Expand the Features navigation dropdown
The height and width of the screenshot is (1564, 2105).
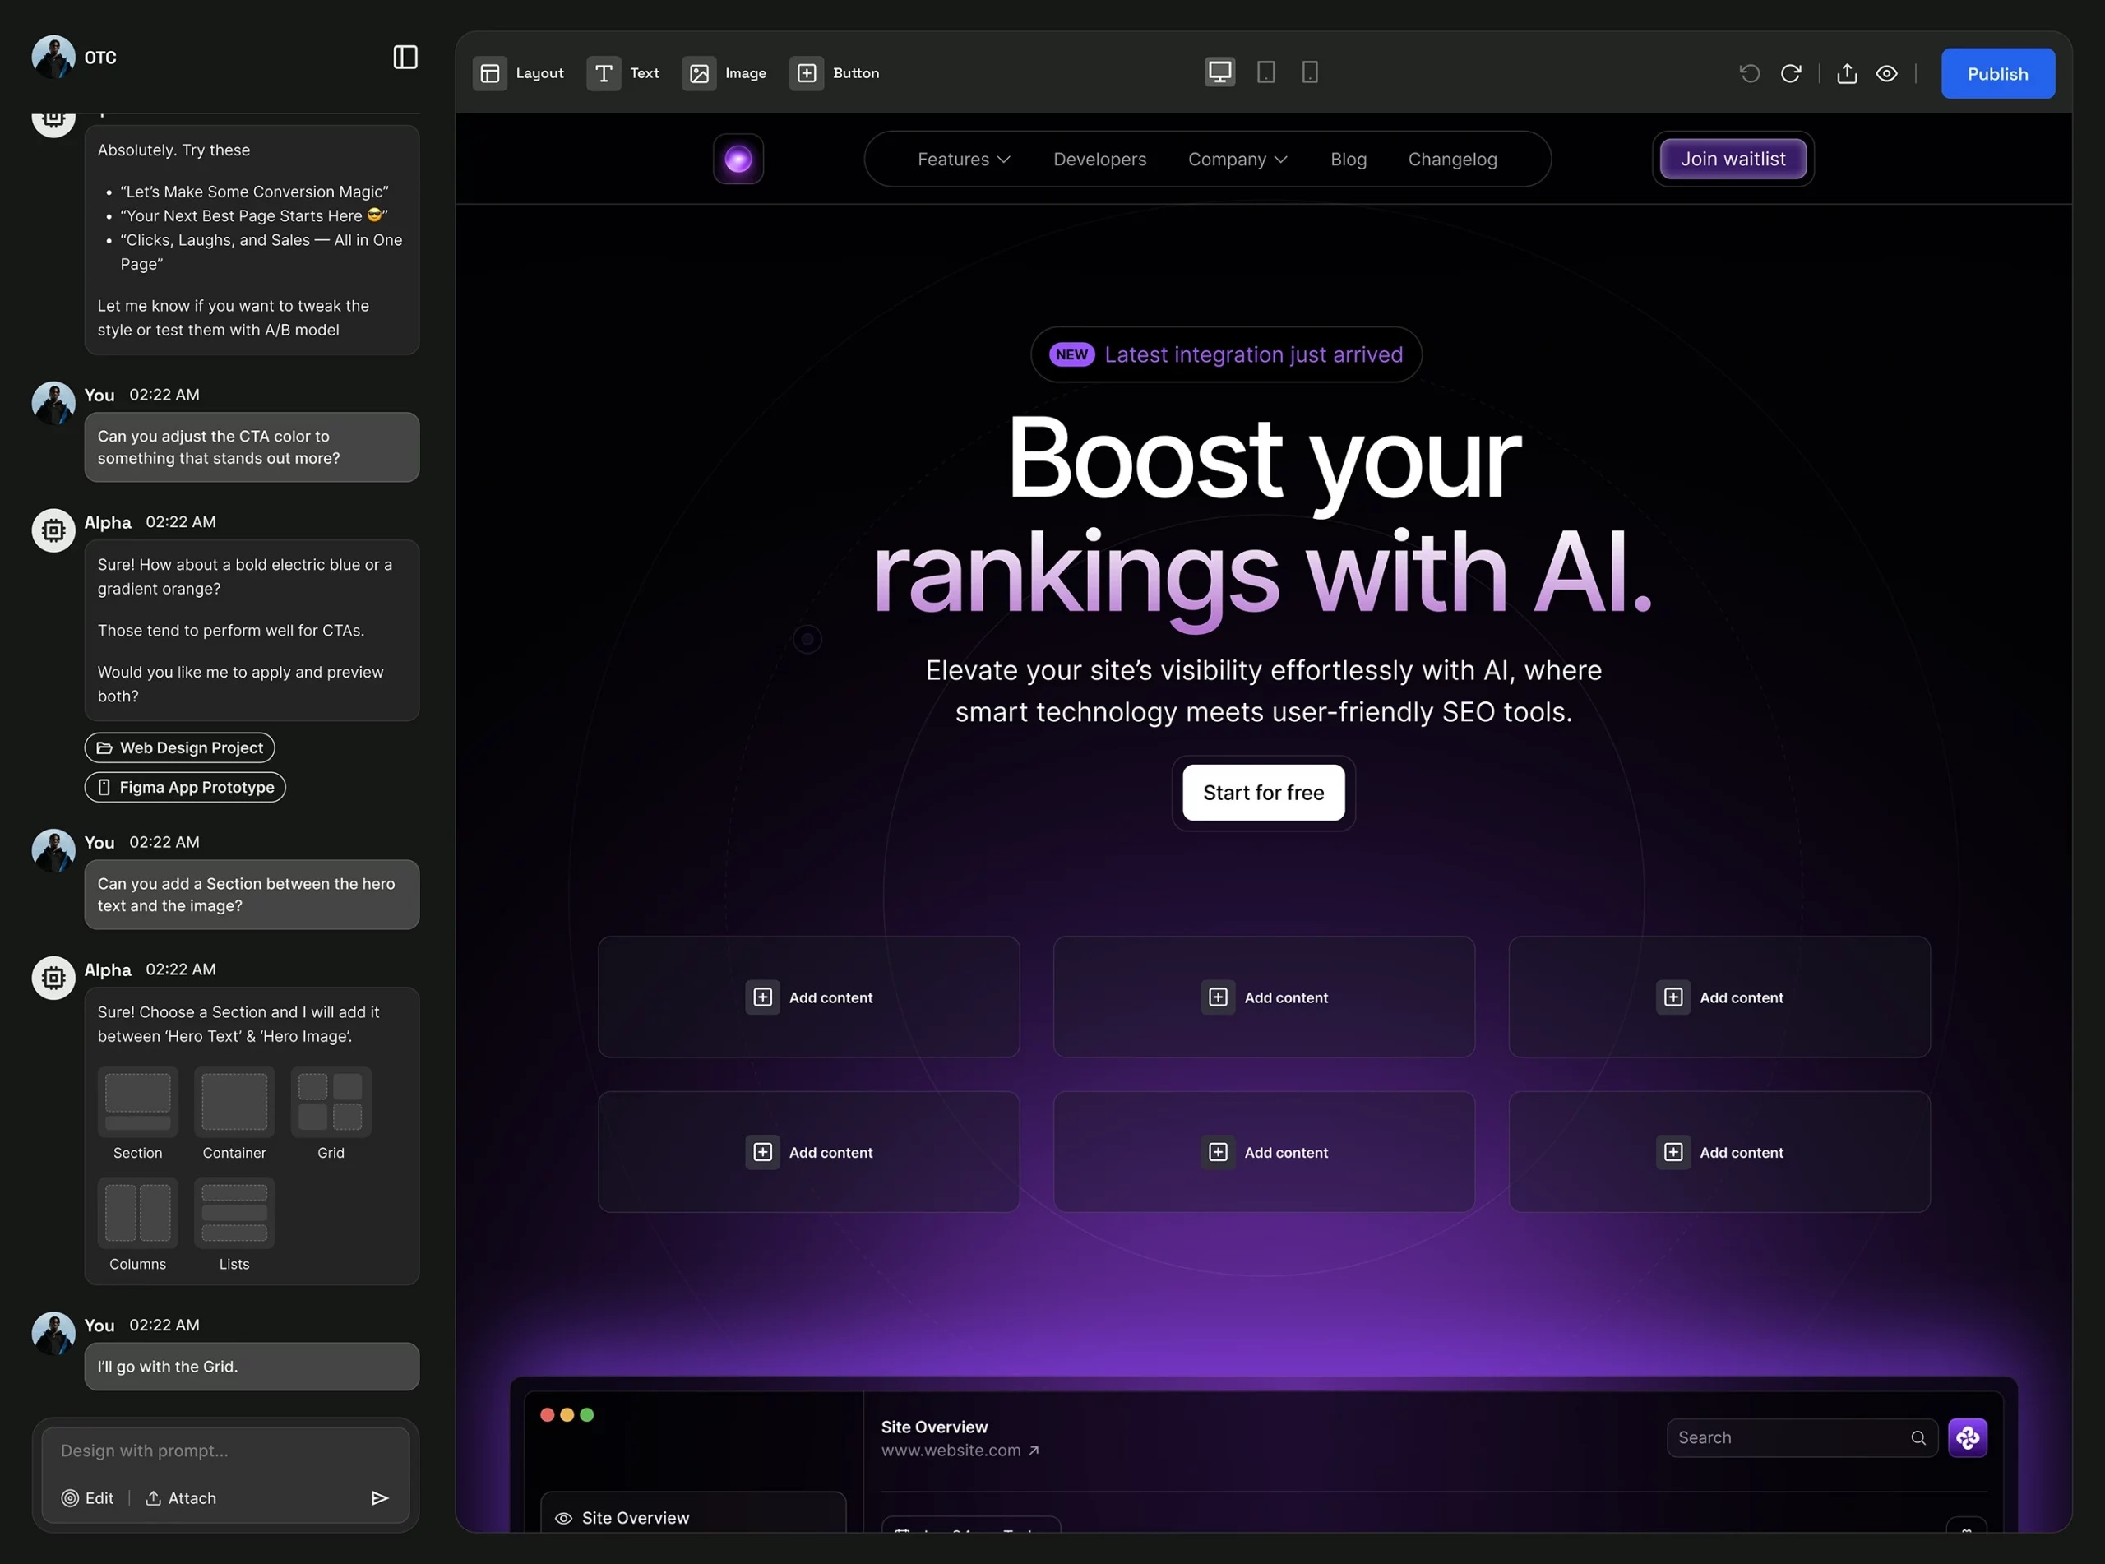pos(964,159)
